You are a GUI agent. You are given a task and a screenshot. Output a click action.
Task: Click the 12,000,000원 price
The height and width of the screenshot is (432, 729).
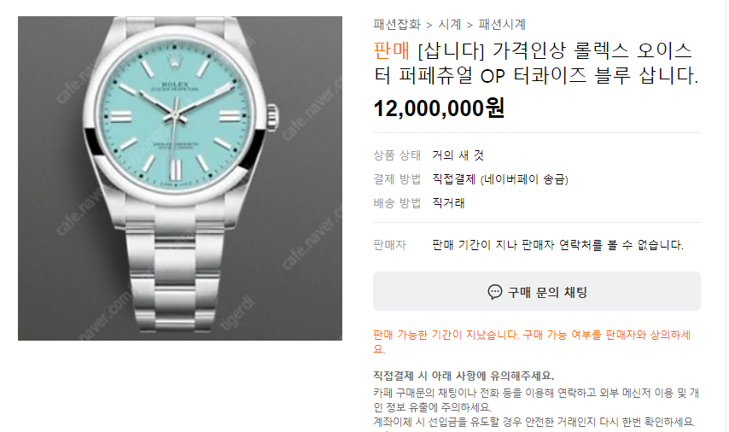tap(439, 108)
